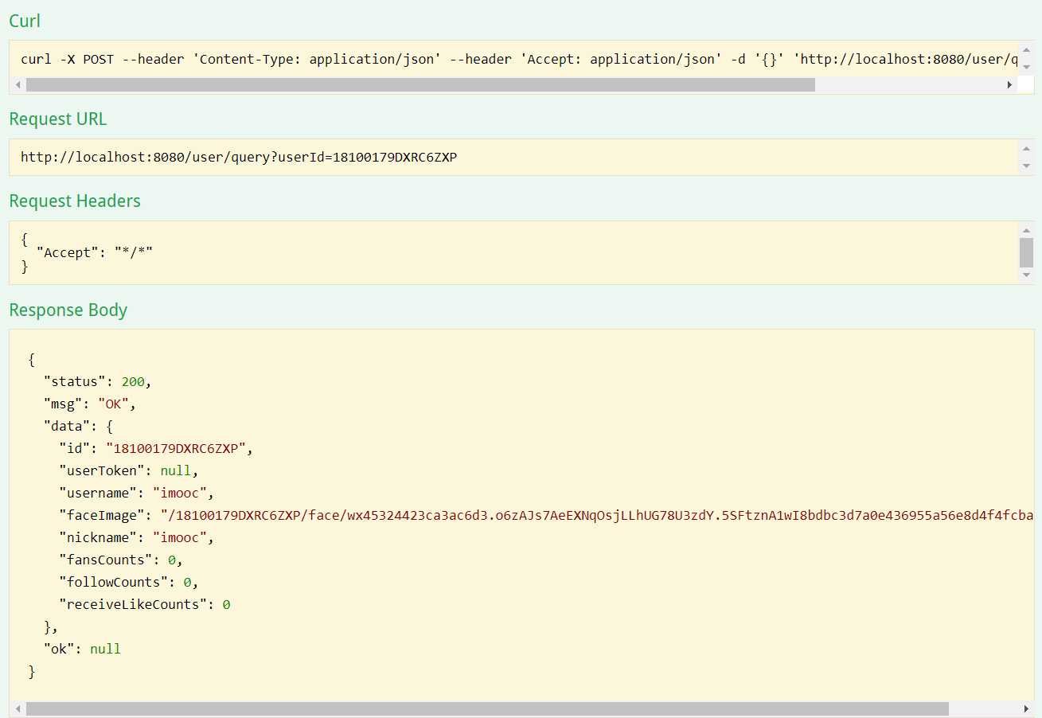Screen dimensions: 1042x718
Task: Click left arrow of Response Body scrollbar
Action: coord(18,708)
